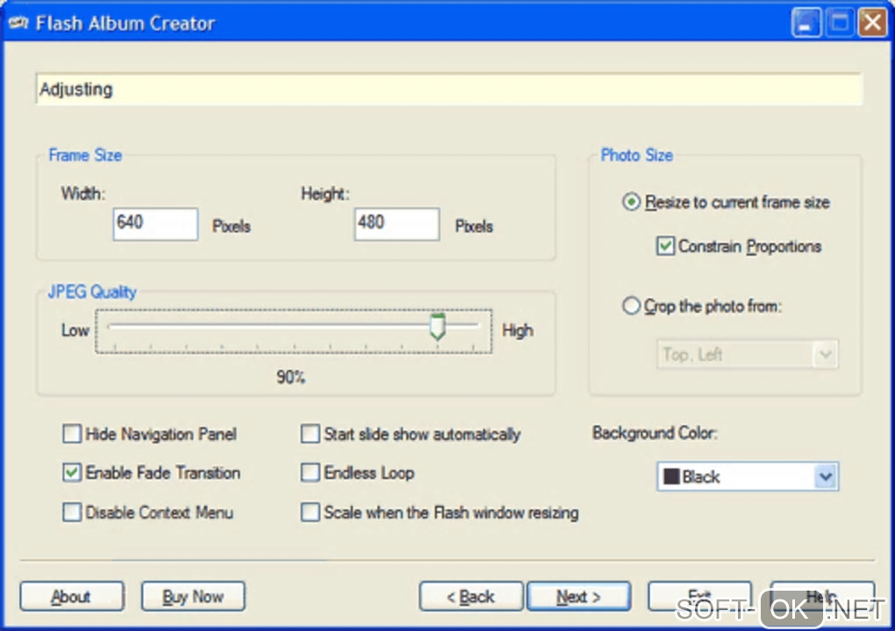Open Help from the bottom button
This screenshot has height=631, width=895.
[822, 596]
